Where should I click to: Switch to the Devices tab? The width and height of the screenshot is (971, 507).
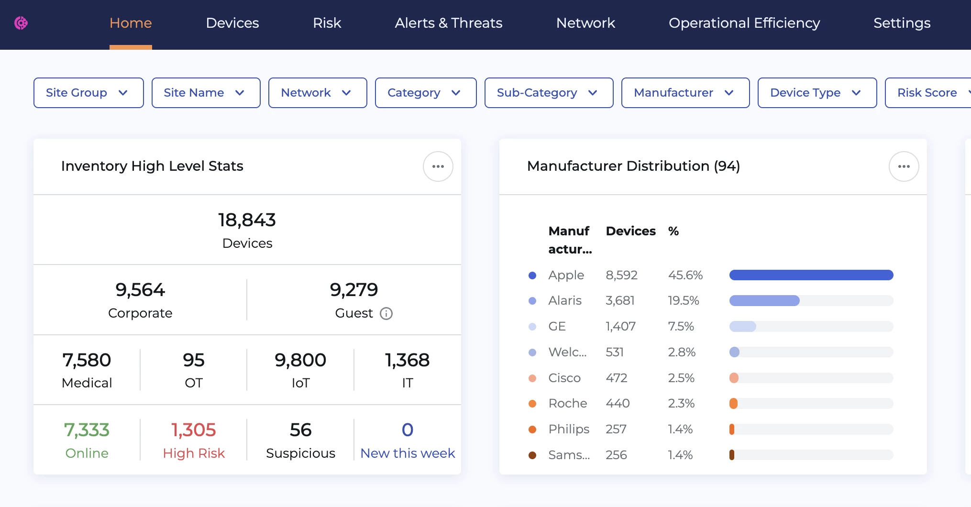coord(232,23)
